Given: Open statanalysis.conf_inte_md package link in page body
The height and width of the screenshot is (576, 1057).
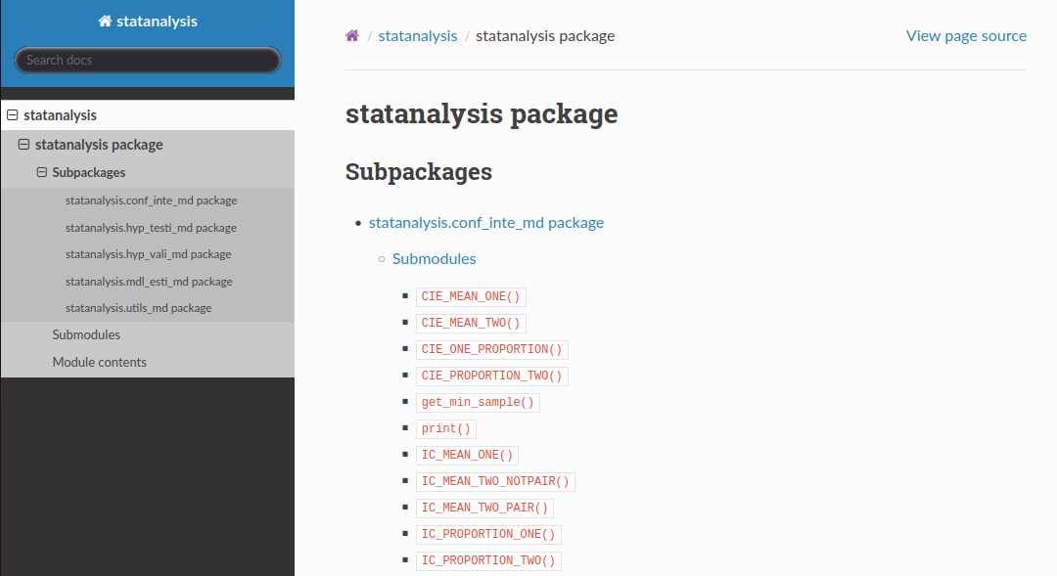Looking at the screenshot, I should [486, 222].
